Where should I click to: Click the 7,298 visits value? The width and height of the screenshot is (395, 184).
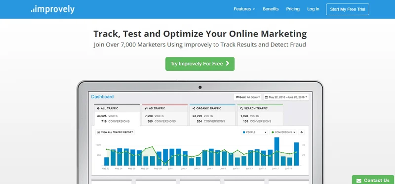[x=149, y=116]
